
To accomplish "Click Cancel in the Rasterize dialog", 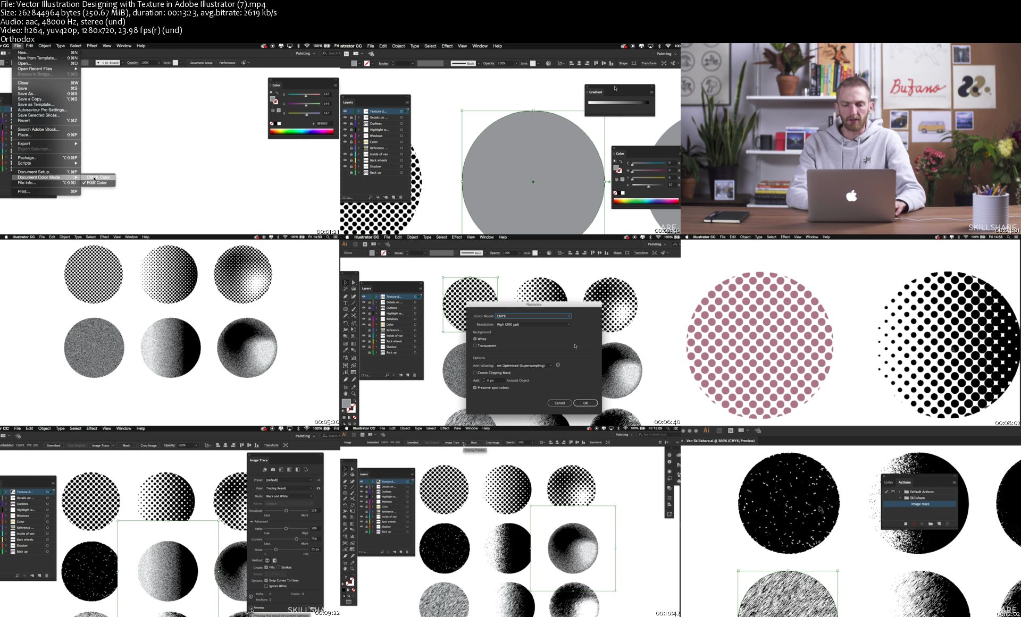I will point(559,403).
